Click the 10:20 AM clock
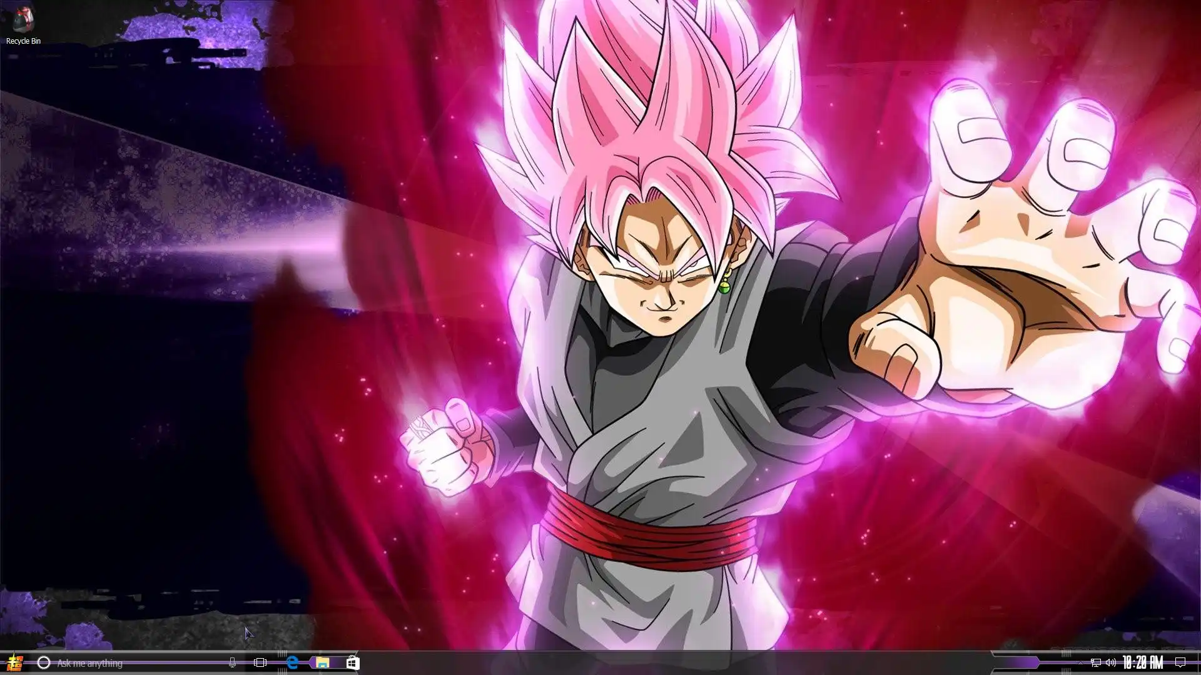This screenshot has width=1201, height=675. 1143,662
